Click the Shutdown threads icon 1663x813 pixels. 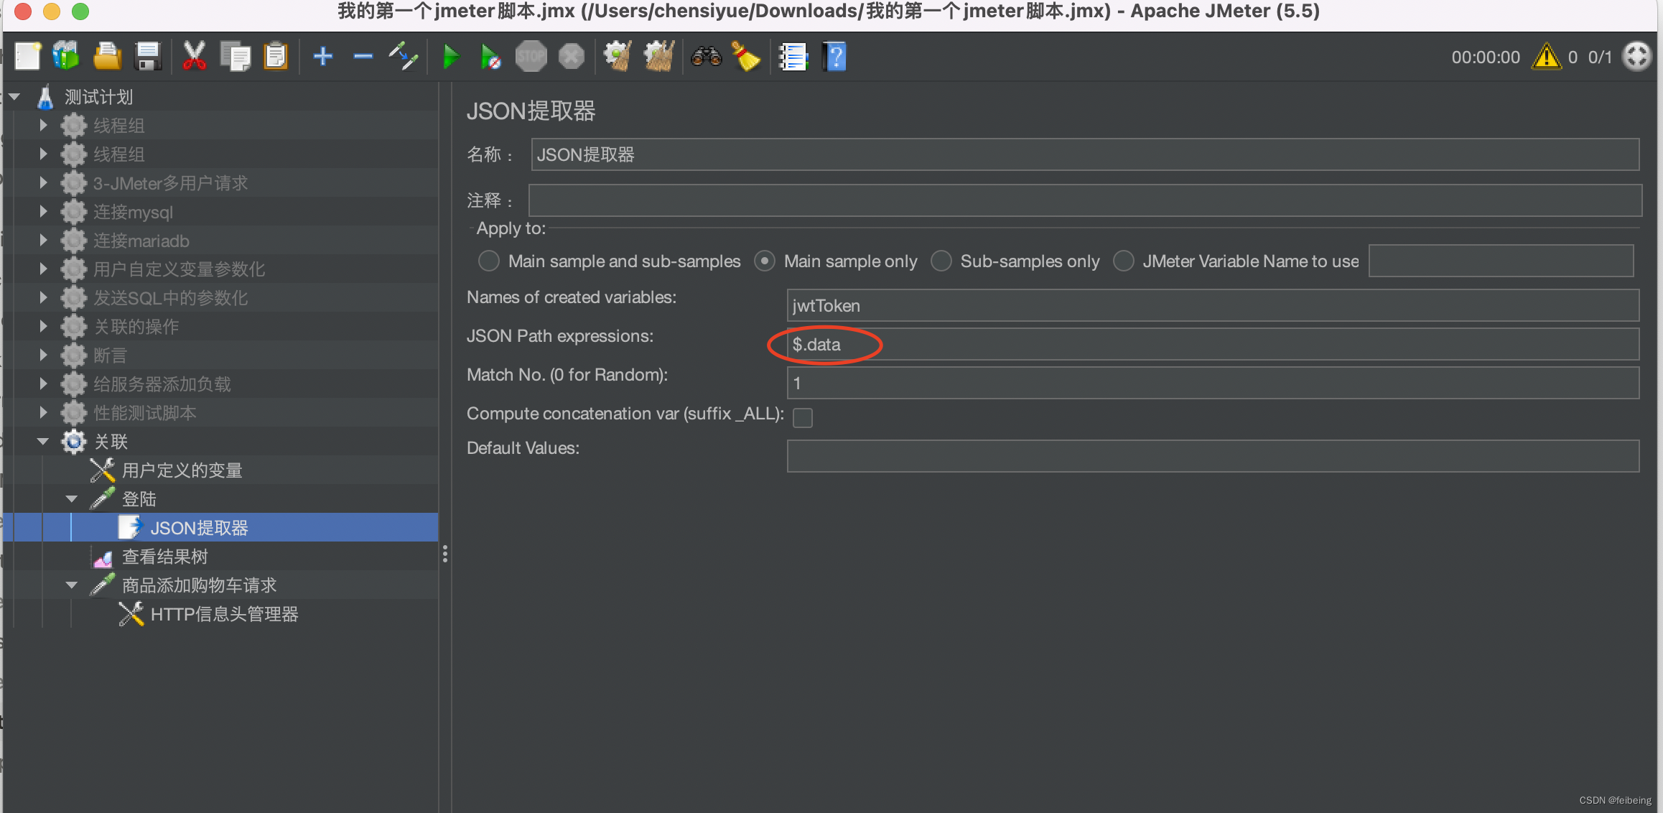click(572, 56)
